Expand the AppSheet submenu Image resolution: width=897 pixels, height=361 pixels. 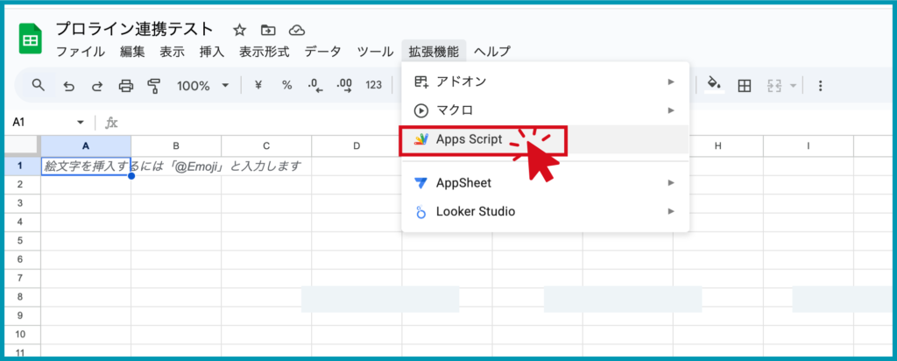[x=545, y=183]
